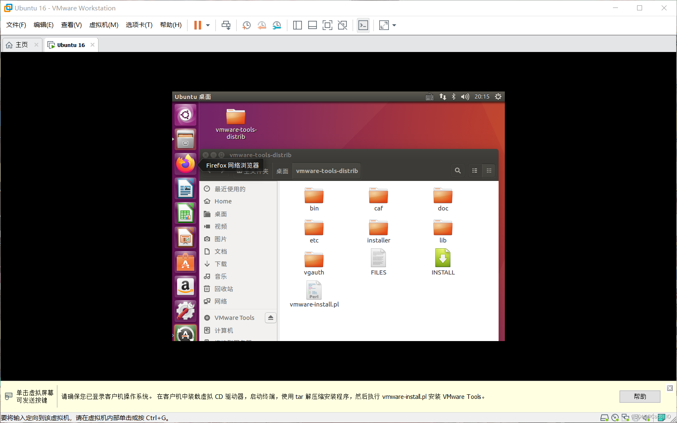Select the bin folder
The image size is (677, 423).
314,199
